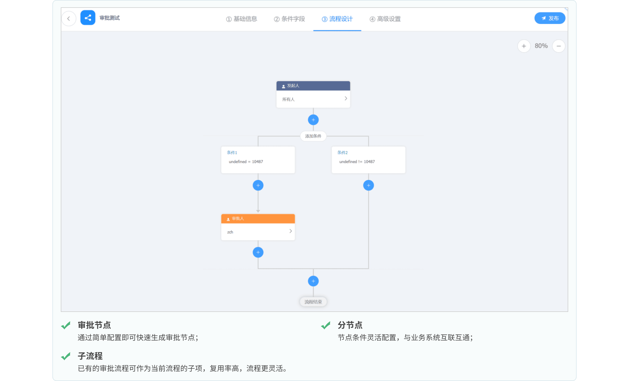Add node below 条件2 branch

368,185
